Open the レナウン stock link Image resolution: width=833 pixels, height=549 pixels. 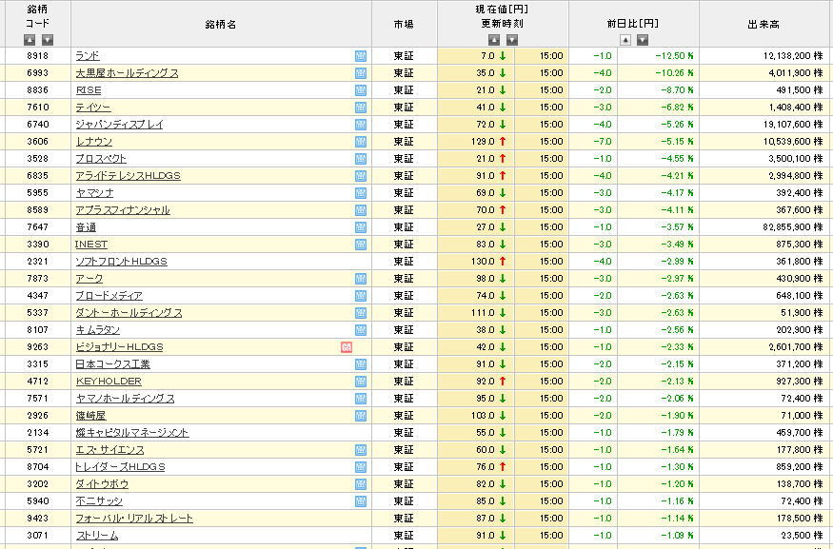[94, 142]
